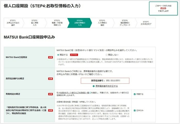Click the MATSUI Bank口座開設 row label
Screen dimensions: 180x124
tap(16, 57)
